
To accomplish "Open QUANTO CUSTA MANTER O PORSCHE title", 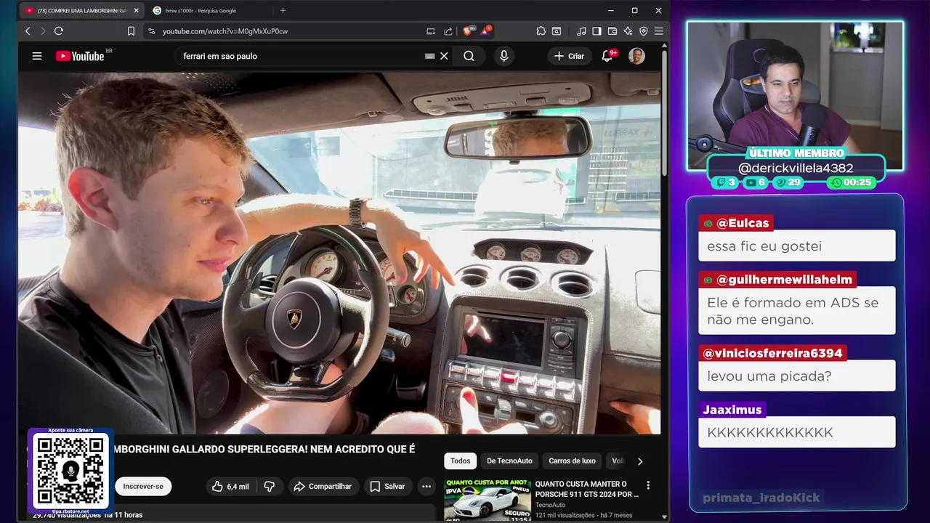I will (587, 489).
